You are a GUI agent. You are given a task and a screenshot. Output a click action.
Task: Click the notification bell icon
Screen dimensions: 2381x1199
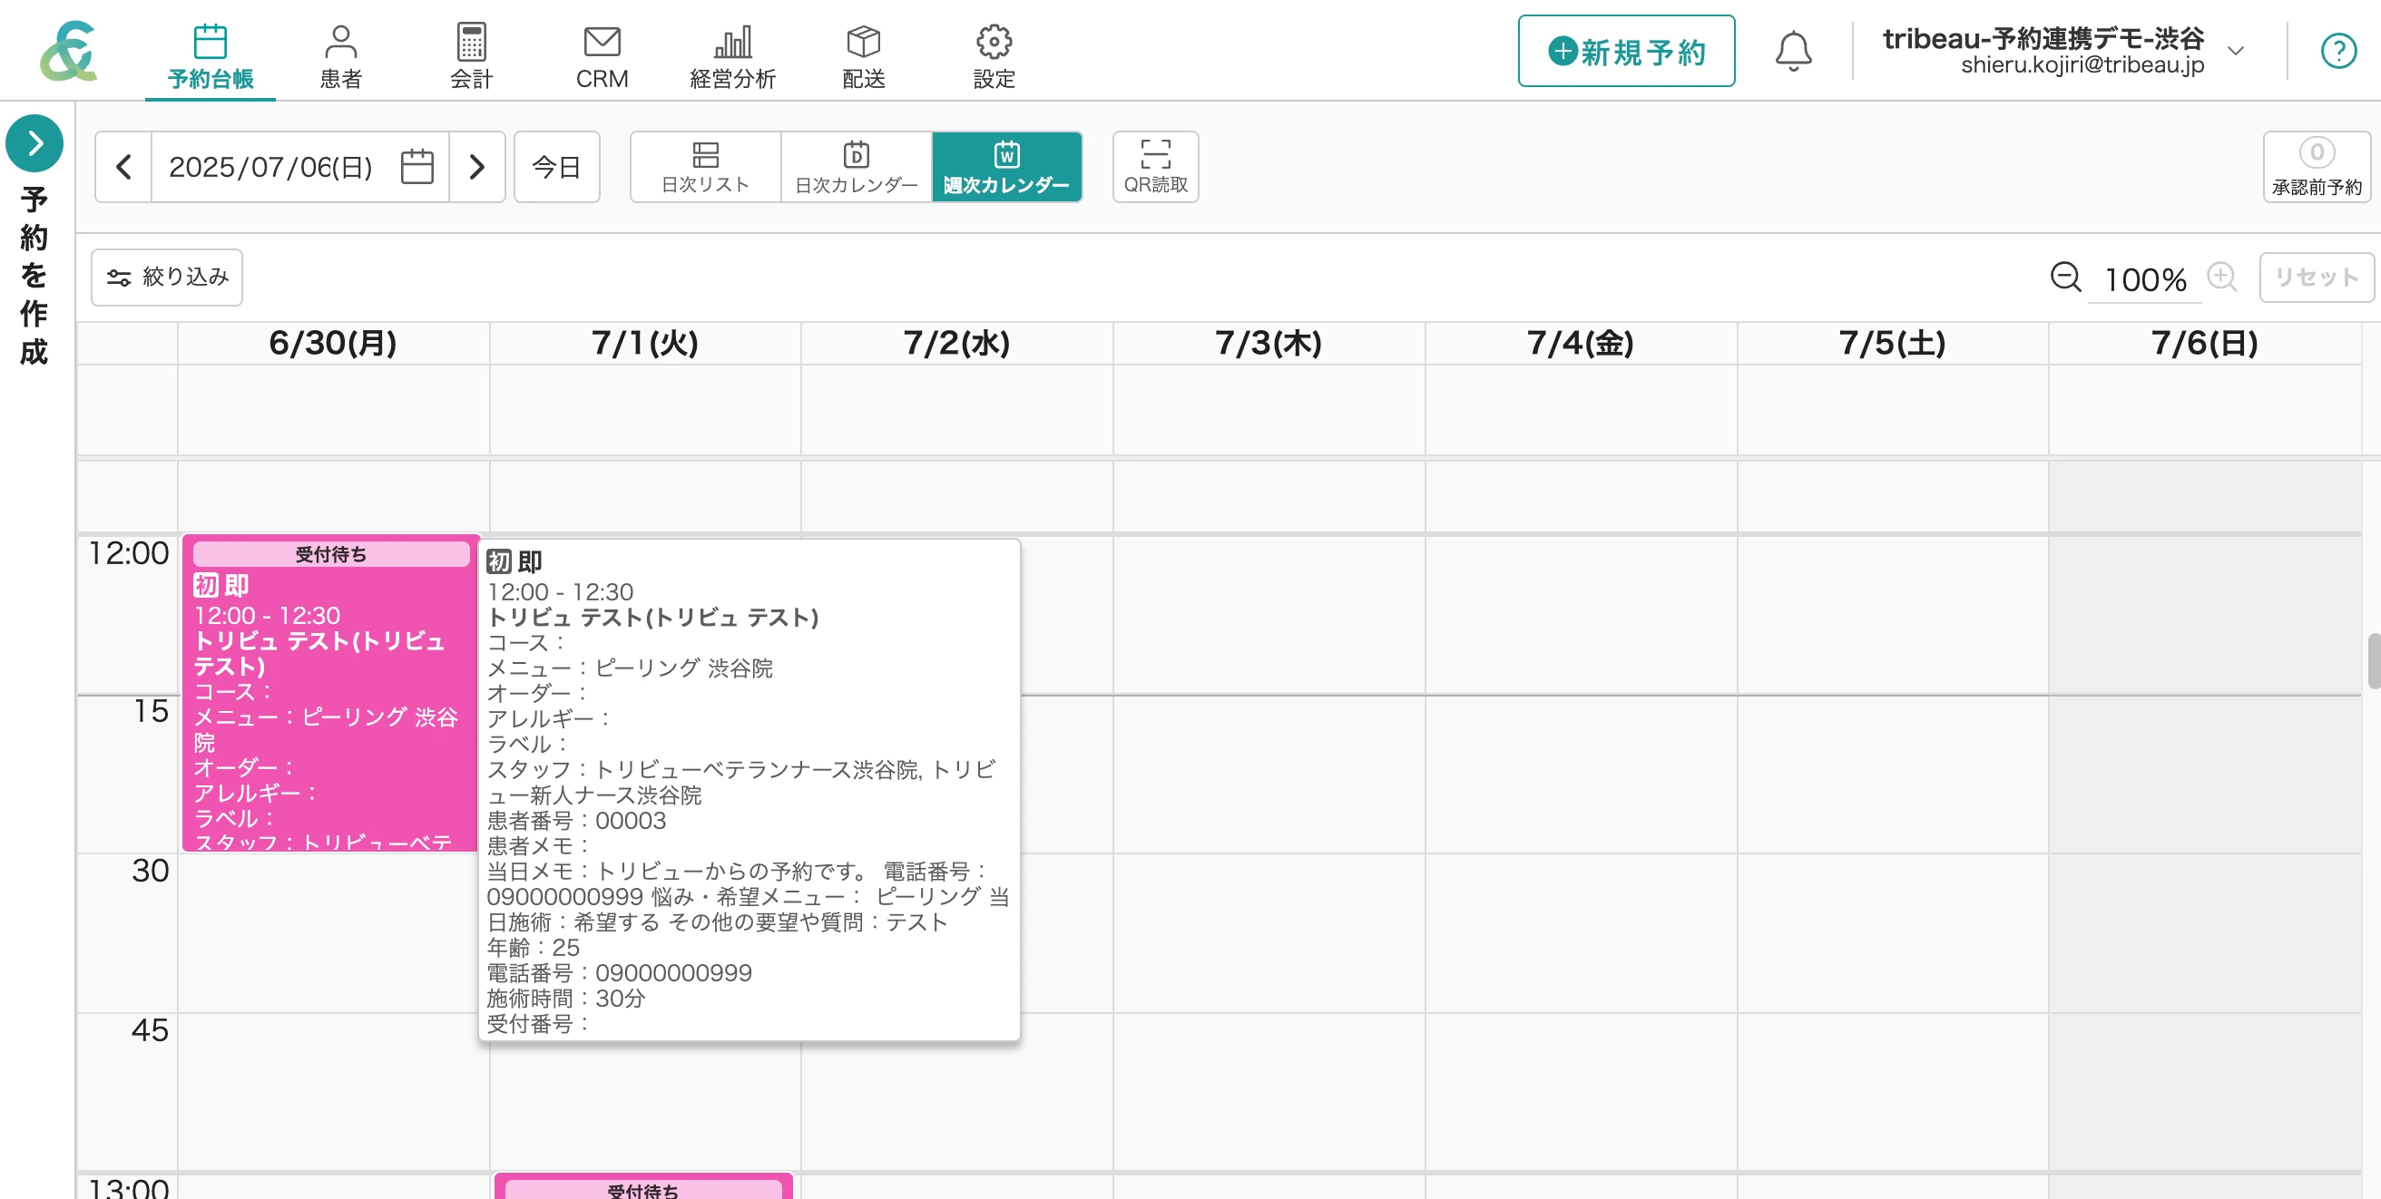(x=1792, y=51)
